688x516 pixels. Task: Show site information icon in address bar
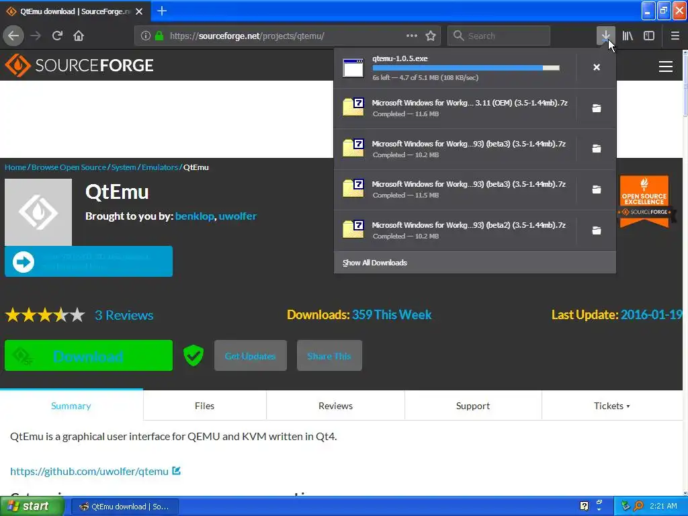[x=146, y=36]
